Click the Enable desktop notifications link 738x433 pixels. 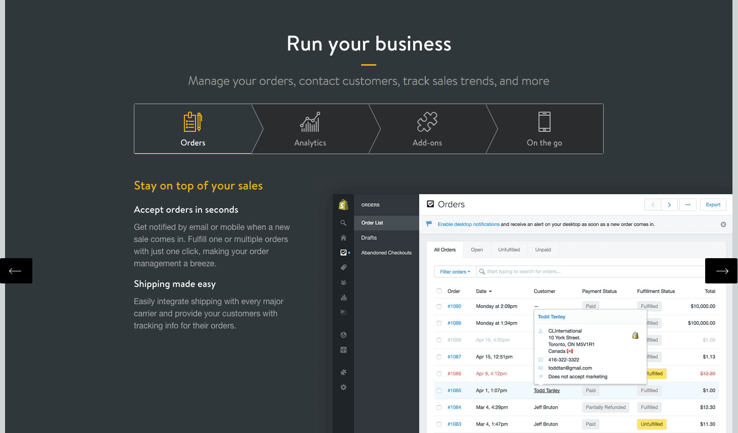point(468,224)
